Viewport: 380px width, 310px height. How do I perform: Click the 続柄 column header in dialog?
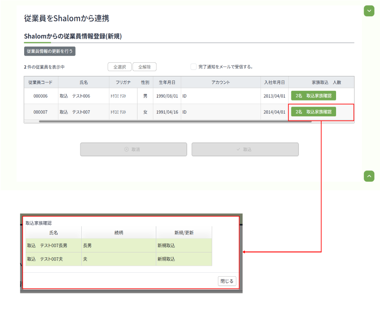pos(118,233)
